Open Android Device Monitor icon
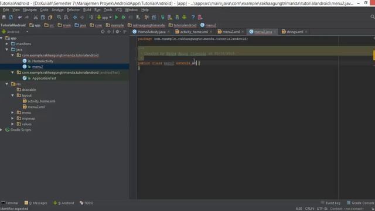Viewport: 375px width, 211px height. tap(184, 17)
